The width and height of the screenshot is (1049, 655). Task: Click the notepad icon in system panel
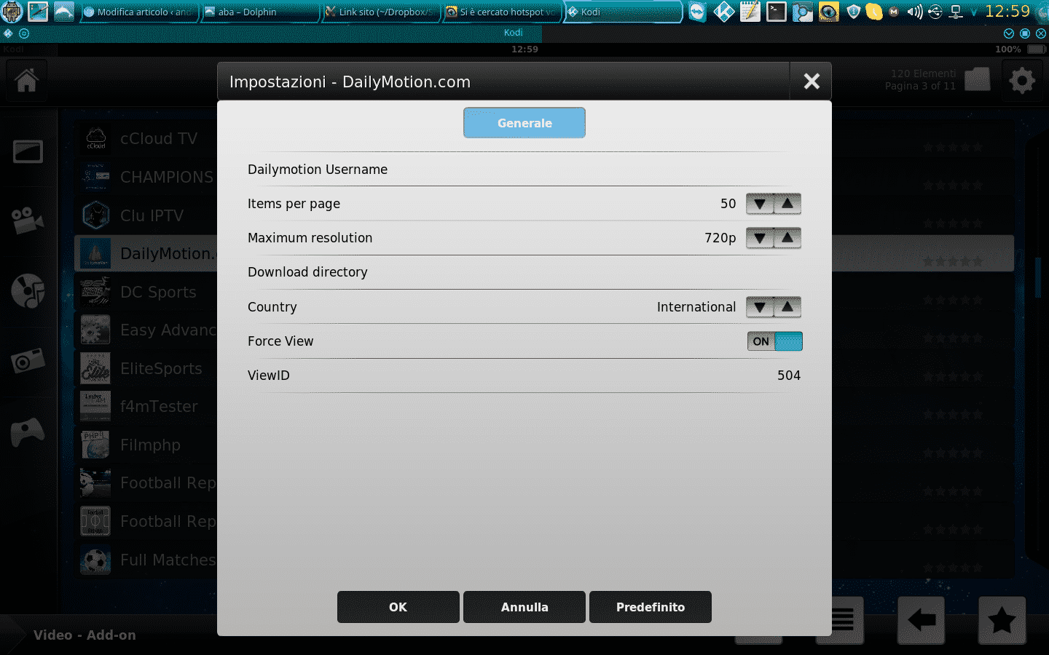click(750, 12)
